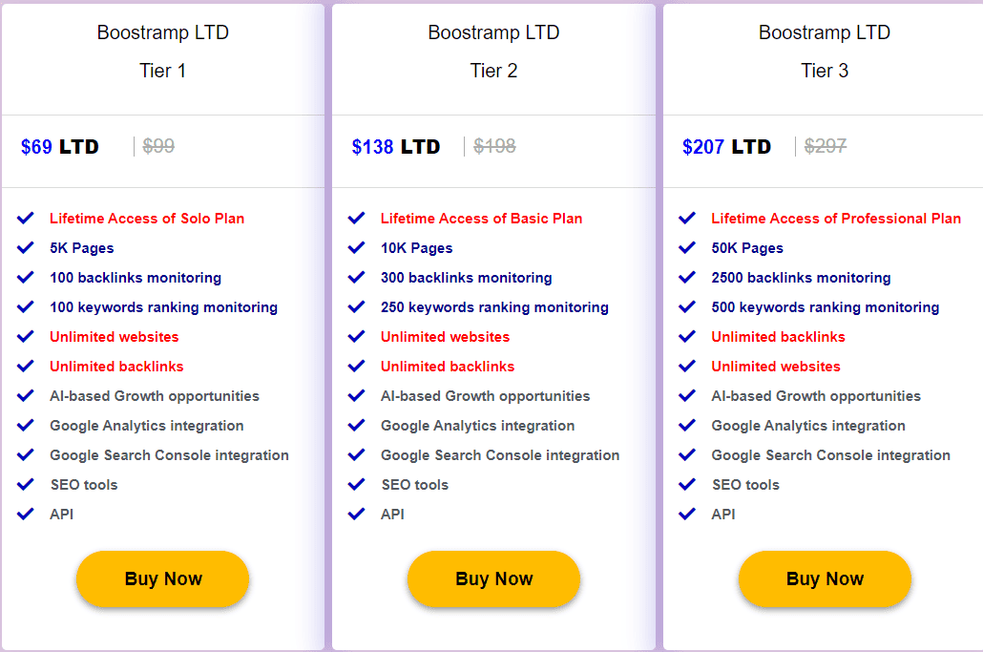Click Buy Now under Tier 3
Image resolution: width=983 pixels, height=652 pixels.
[824, 578]
